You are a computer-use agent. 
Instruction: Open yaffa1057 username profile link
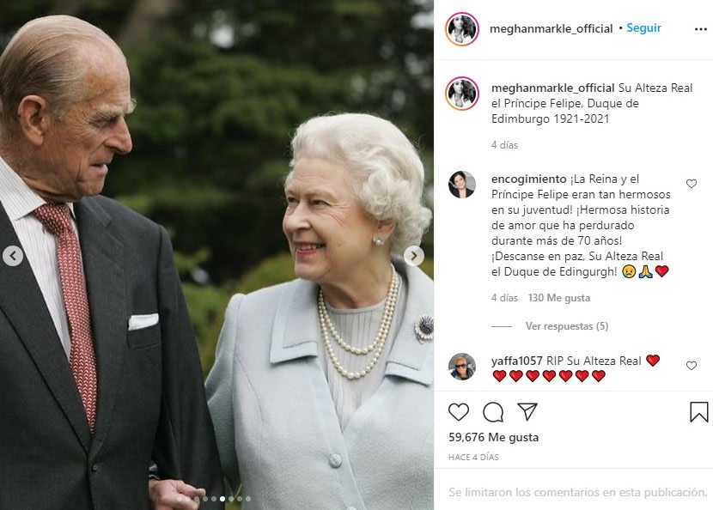(516, 361)
